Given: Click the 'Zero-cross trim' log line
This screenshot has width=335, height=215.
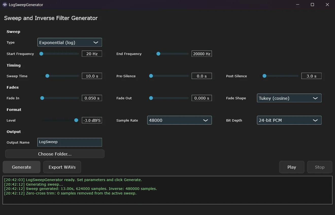Looking at the screenshot, I should pos(70,193).
